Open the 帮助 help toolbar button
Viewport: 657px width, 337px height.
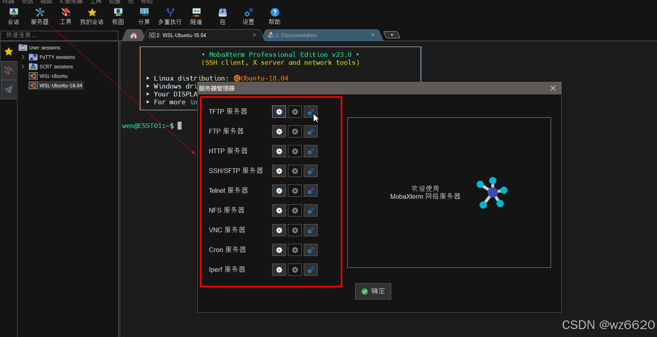(x=275, y=17)
